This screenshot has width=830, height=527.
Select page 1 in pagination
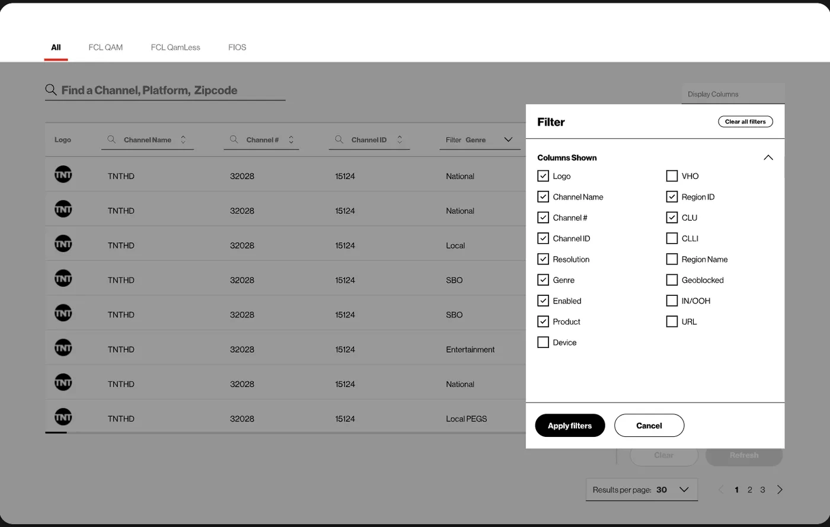737,490
